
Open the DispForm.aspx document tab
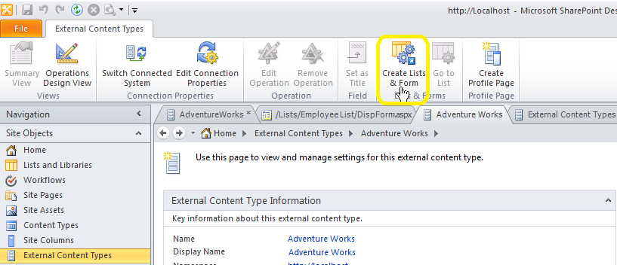[x=337, y=114]
